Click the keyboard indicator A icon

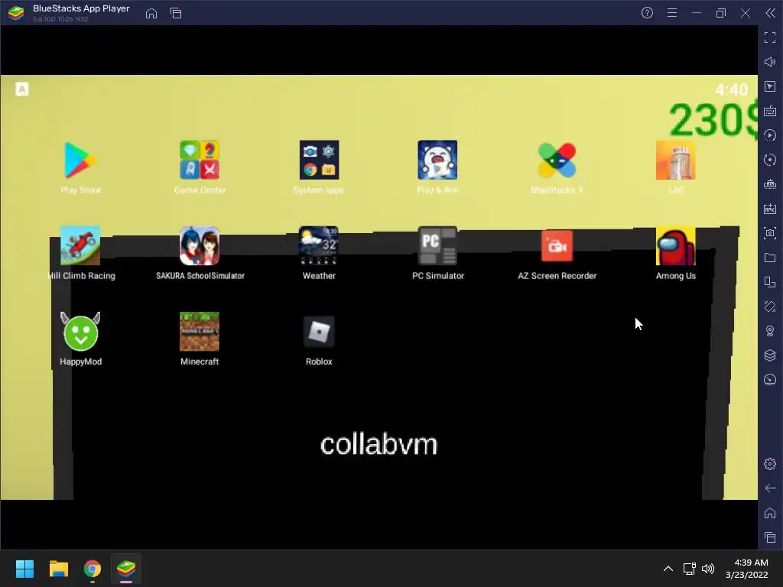[x=22, y=89]
